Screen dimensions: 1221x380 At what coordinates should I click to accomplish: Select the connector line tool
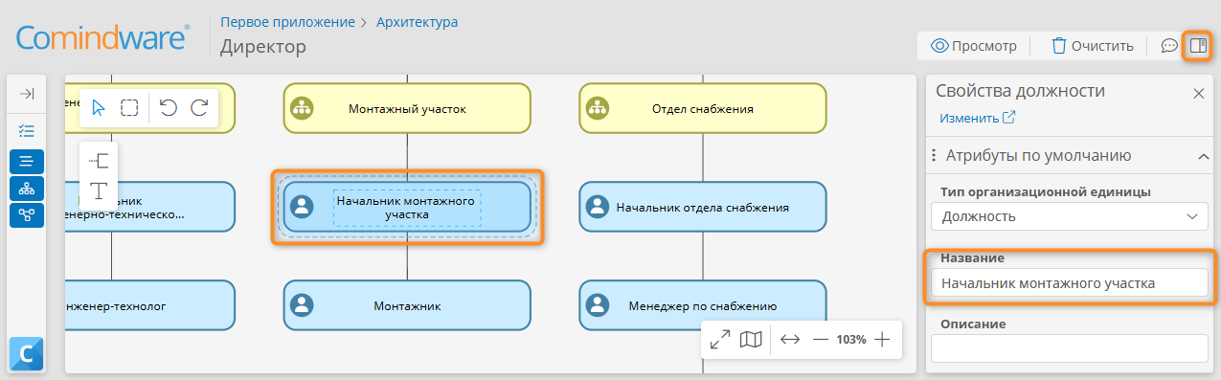point(99,160)
